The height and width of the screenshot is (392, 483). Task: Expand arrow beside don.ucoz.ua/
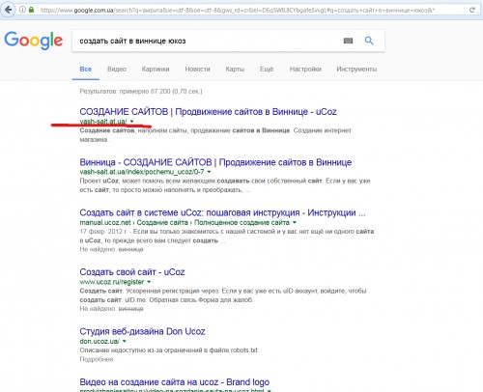click(125, 341)
